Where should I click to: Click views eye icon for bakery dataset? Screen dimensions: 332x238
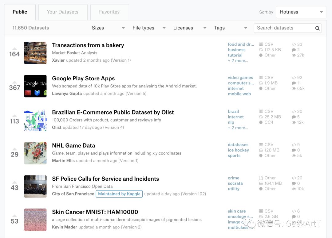(294, 55)
